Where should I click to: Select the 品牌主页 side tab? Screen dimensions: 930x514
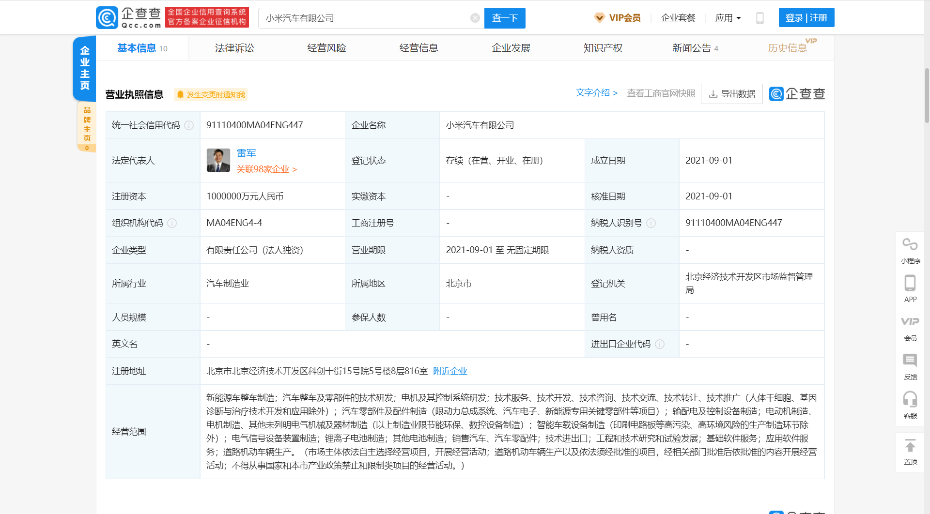point(87,127)
